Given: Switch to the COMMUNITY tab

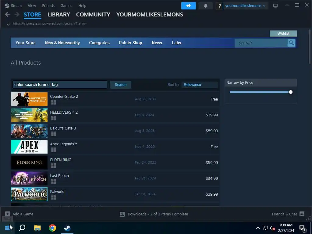Looking at the screenshot, I should 93,15.
